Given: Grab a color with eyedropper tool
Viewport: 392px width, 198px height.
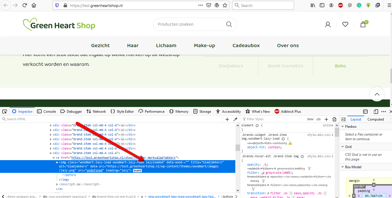Looking at the screenshot, I should tap(235, 119).
